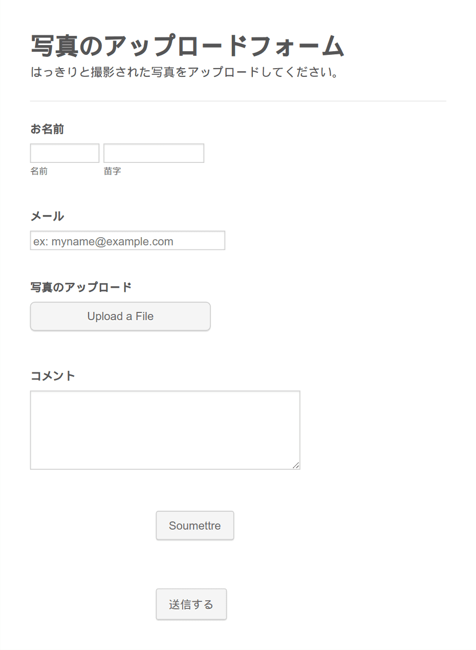Focus the メール email address field
Viewport: 476px width, 650px height.
(127, 241)
